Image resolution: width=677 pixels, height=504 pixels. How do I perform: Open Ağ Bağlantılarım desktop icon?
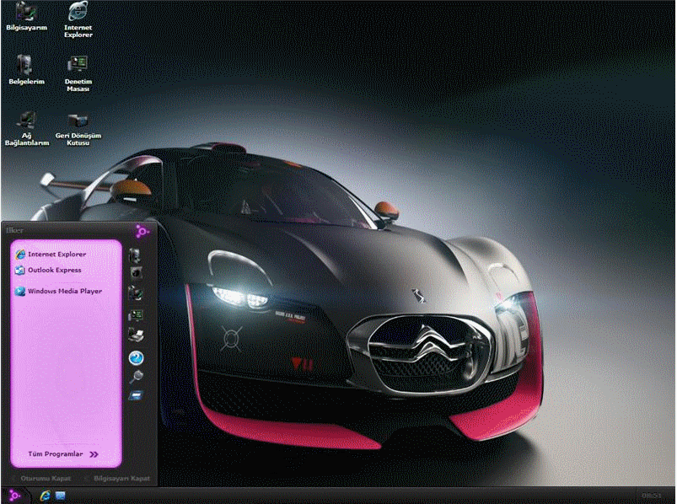pyautogui.click(x=26, y=128)
